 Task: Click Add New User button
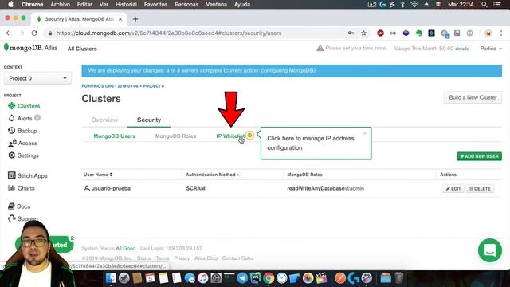pos(479,156)
